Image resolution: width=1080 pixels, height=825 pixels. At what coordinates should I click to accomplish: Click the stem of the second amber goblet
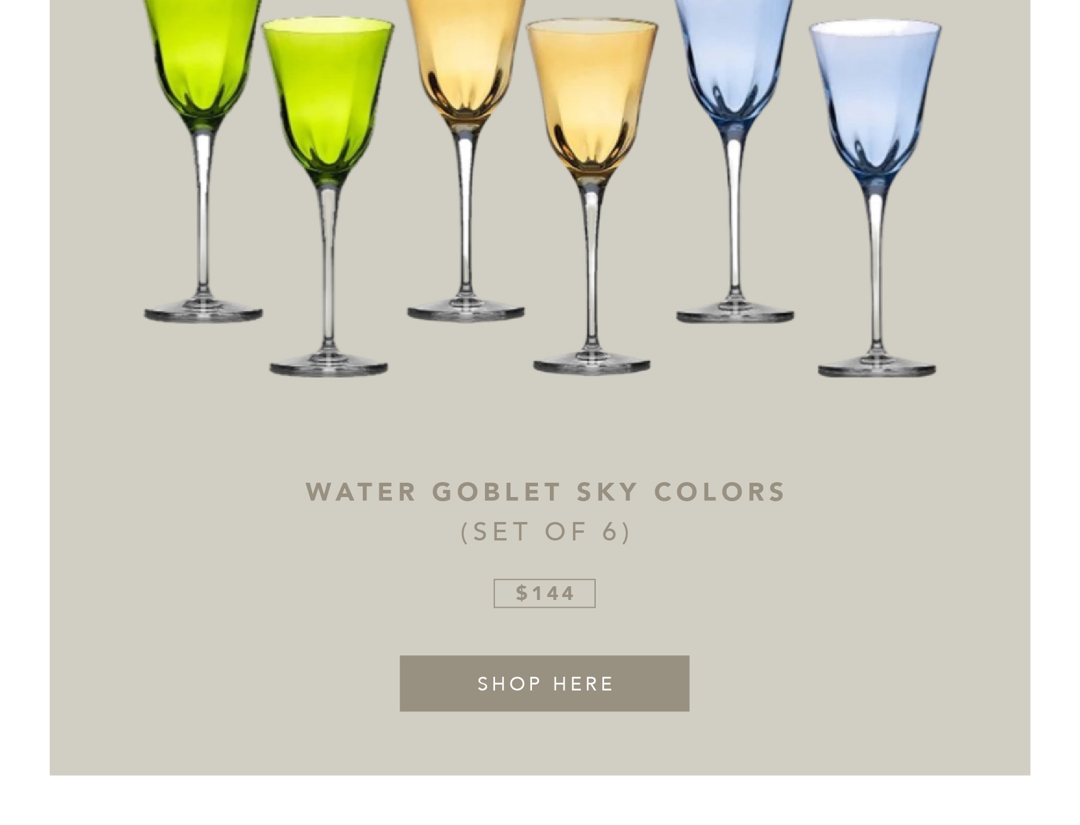tap(592, 265)
